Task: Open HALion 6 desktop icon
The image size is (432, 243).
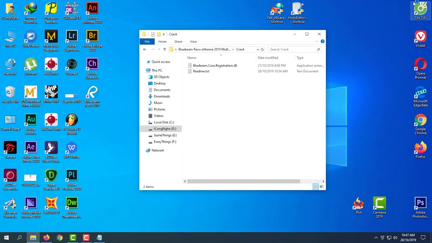Action: click(51, 67)
